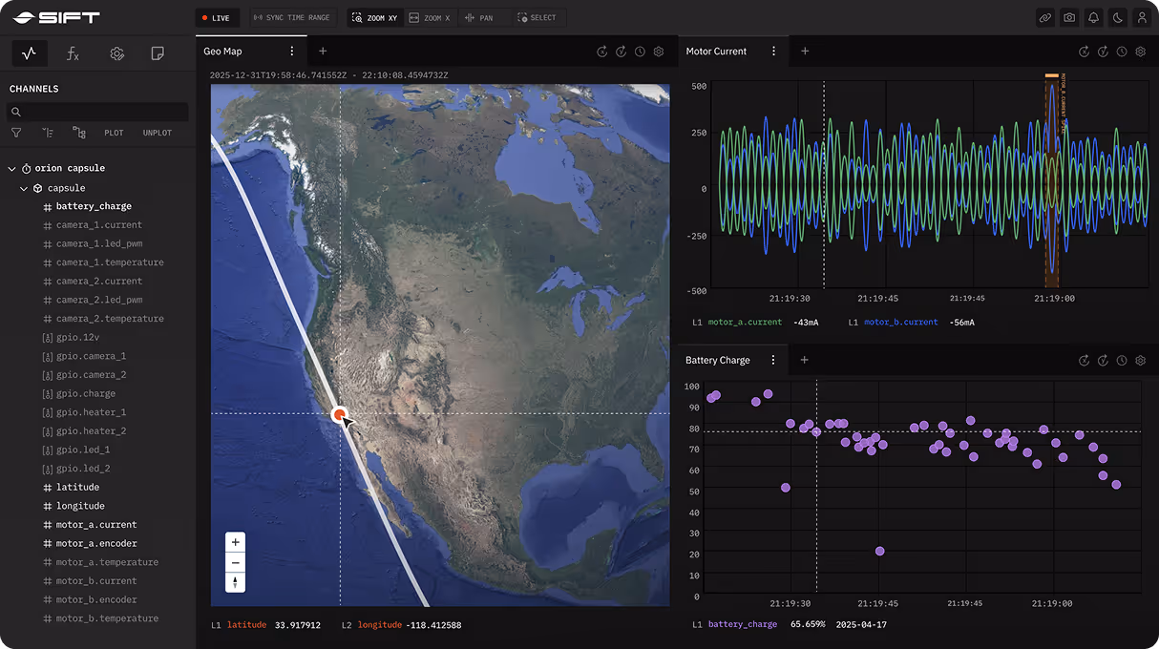1159x649 pixels.
Task: Select the longitude channel
Action: coord(80,506)
